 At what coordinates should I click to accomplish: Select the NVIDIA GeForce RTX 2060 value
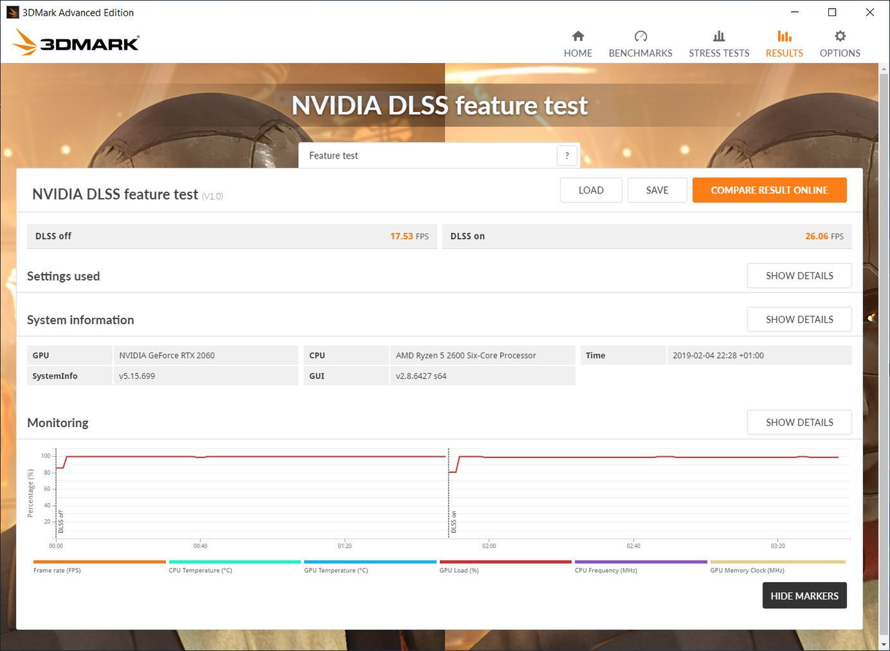click(x=206, y=355)
